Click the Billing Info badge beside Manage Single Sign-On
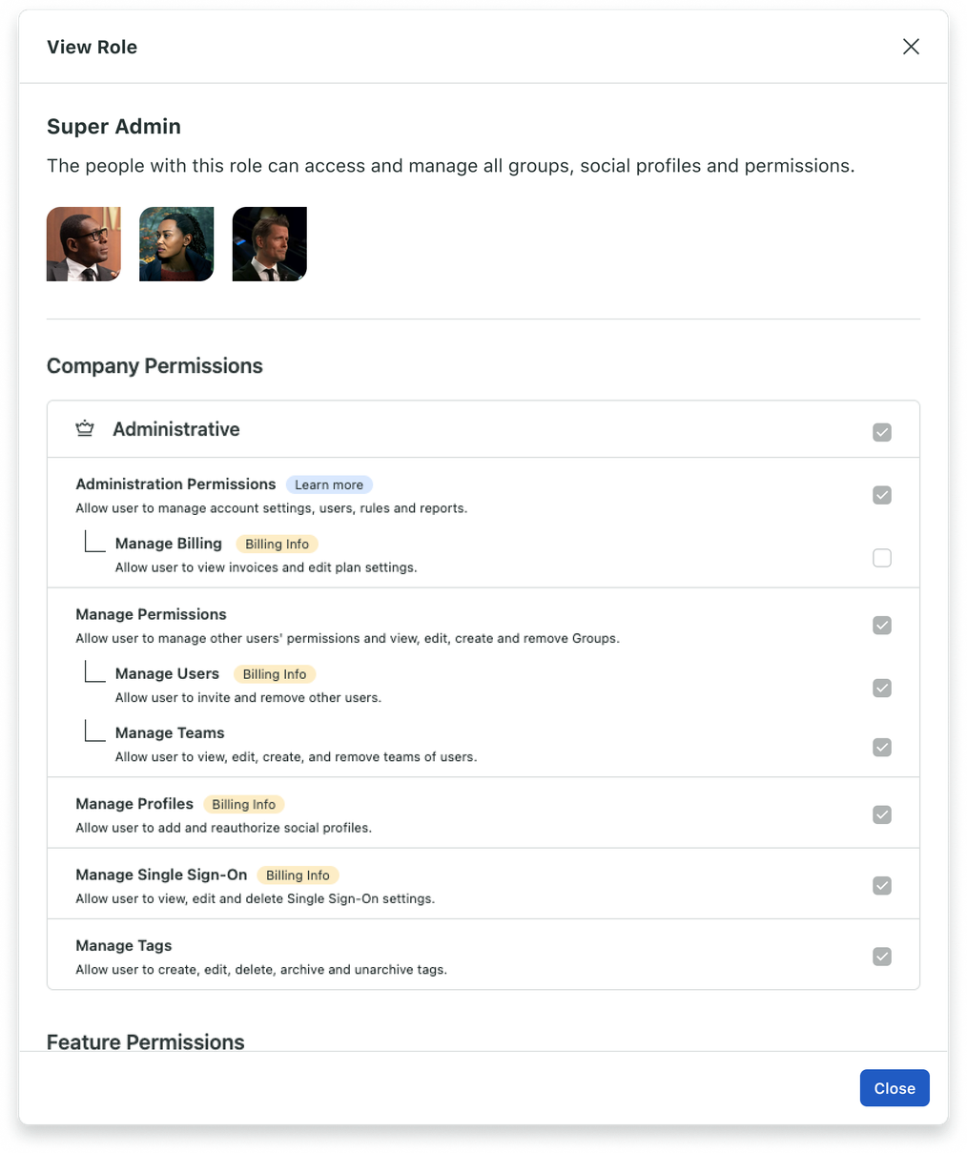Screen dimensions: 967x1153 (x=298, y=875)
